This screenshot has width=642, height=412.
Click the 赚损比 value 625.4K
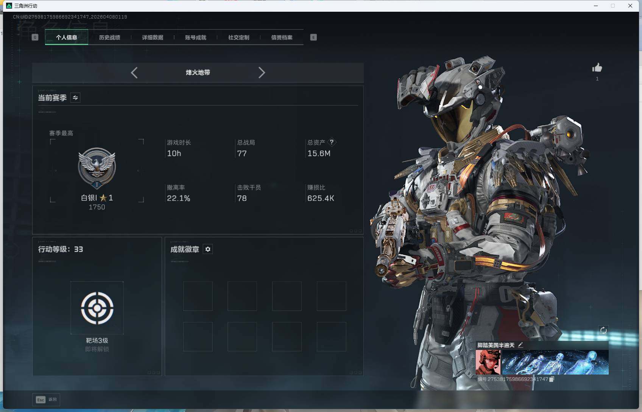coord(321,199)
